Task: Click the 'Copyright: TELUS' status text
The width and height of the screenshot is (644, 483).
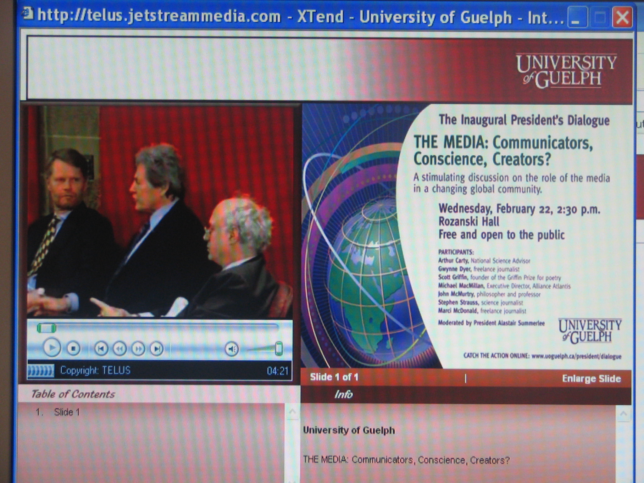Action: click(95, 370)
